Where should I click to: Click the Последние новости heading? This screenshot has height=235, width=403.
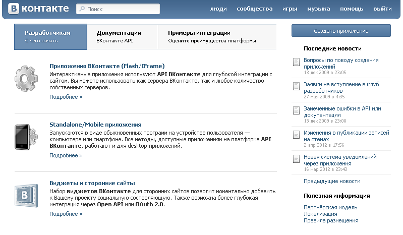click(x=332, y=48)
